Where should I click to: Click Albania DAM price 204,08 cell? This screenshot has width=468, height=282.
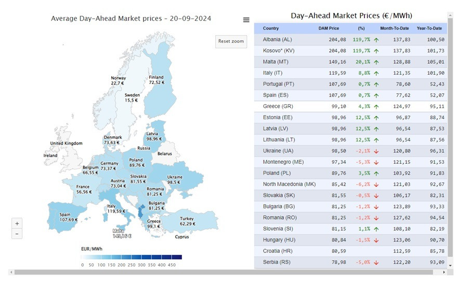337,39
